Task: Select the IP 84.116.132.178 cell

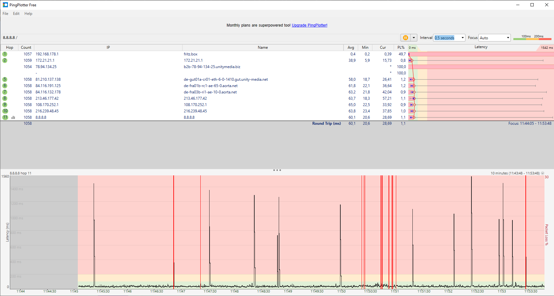Action: pos(48,92)
